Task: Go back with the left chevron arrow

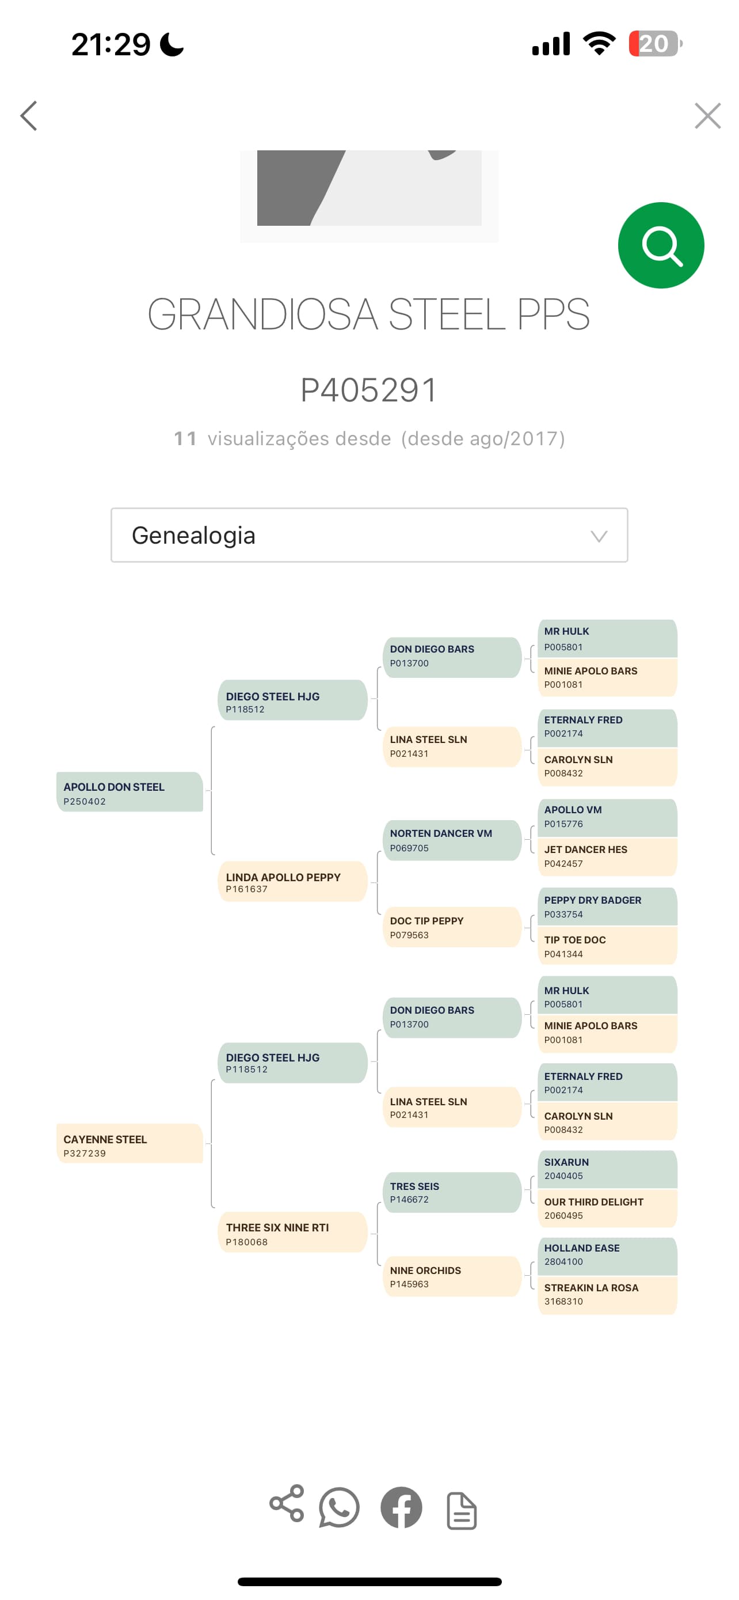Action: (29, 116)
